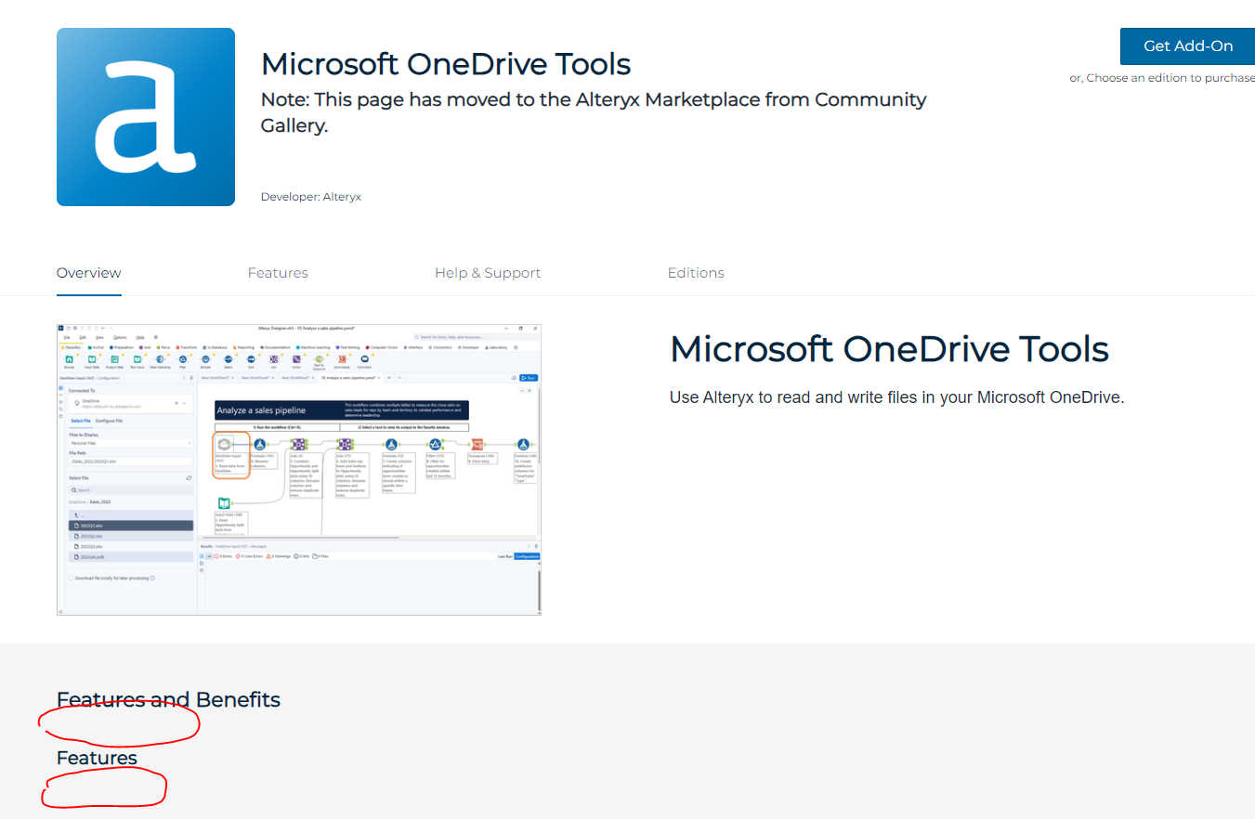Expand the OneDrive connection chevron

tap(185, 403)
